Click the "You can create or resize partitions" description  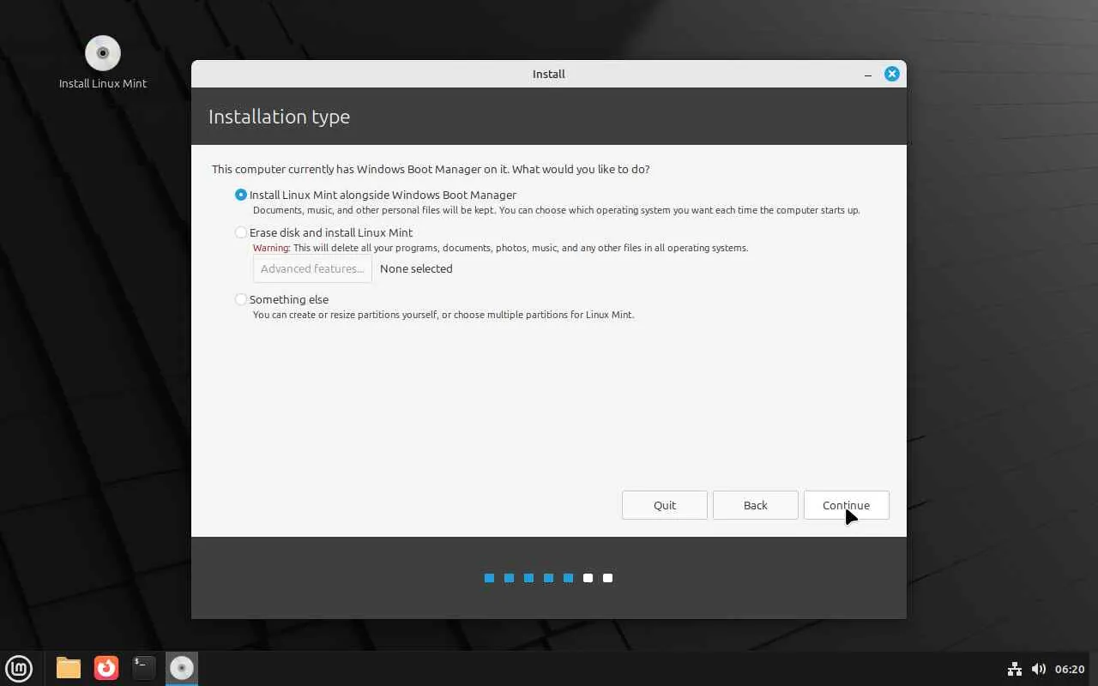443,315
